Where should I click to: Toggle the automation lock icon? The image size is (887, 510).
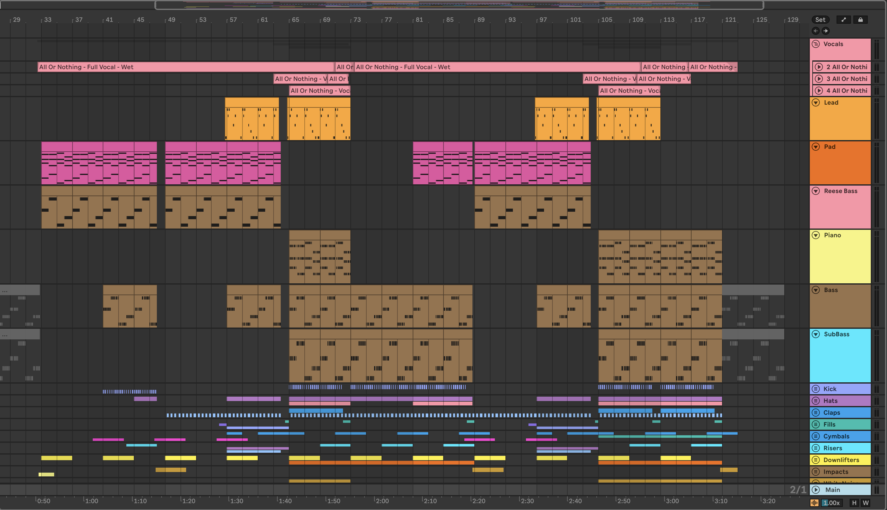coord(861,20)
